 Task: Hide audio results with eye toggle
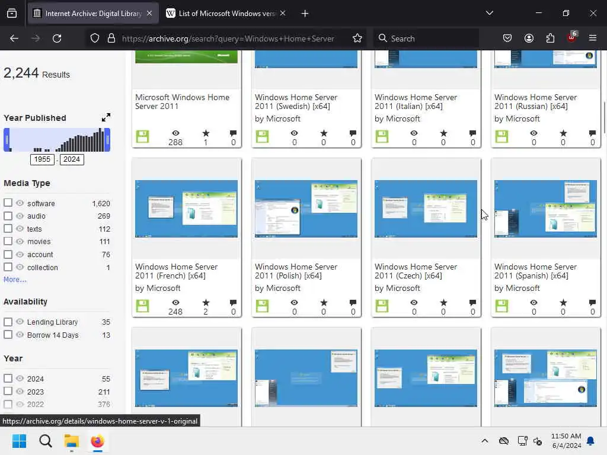coord(20,216)
